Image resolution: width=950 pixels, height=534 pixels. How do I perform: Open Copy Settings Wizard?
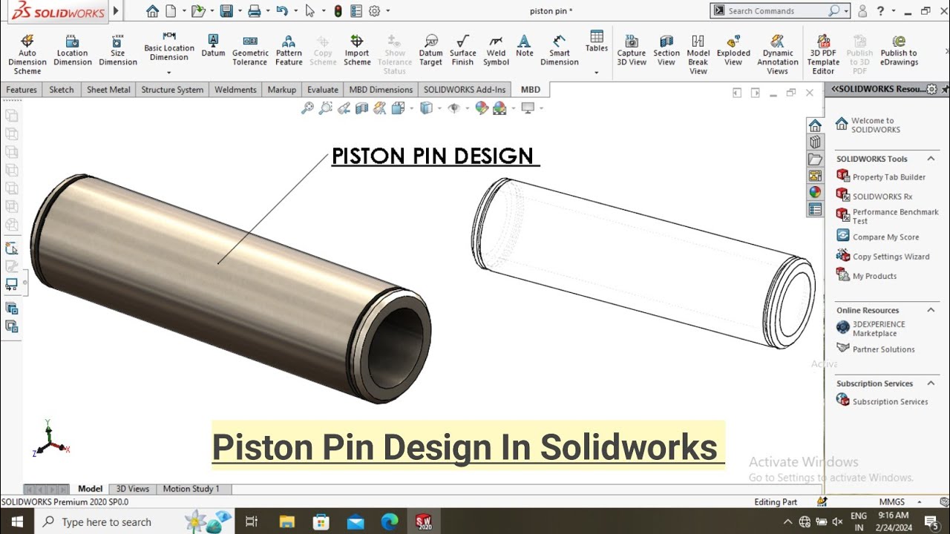[883, 256]
